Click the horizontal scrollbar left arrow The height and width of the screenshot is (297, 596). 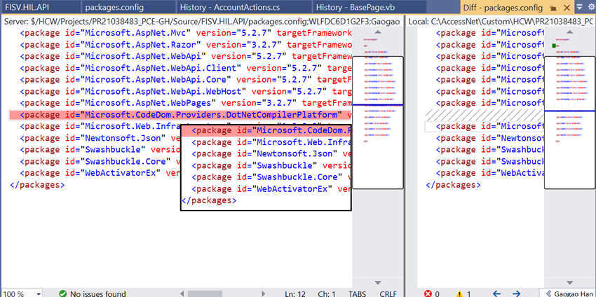[182, 293]
